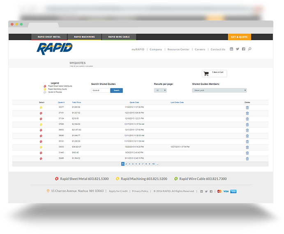Open the Shared Quotes Members dropdown
The width and height of the screenshot is (284, 234).
(x=219, y=90)
